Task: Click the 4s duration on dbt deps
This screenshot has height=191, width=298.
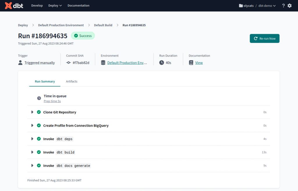Action: pyautogui.click(x=265, y=139)
